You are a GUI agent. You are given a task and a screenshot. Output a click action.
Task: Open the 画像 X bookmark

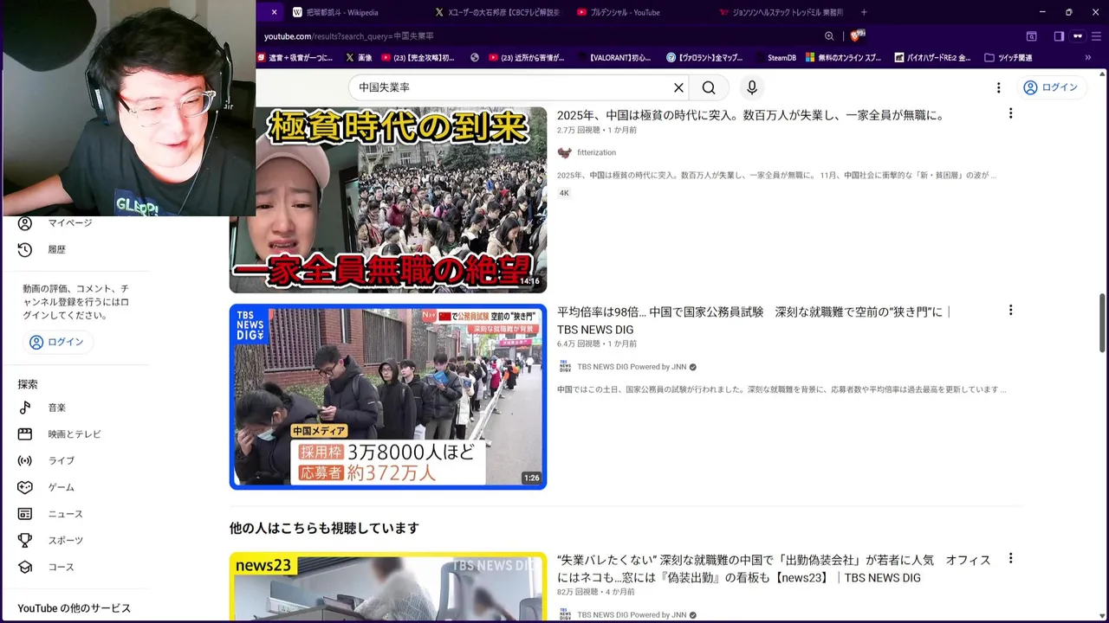[x=359, y=58]
